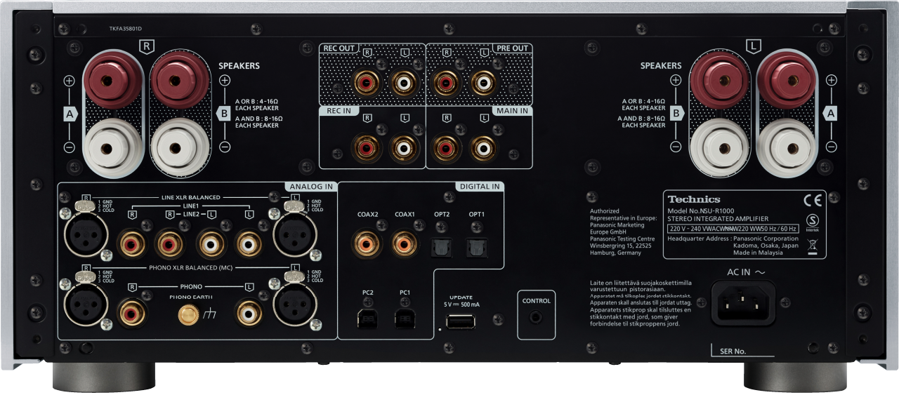Click the DIGITAL IN section label
Viewport: 899px width, 395px height.
coord(480,187)
